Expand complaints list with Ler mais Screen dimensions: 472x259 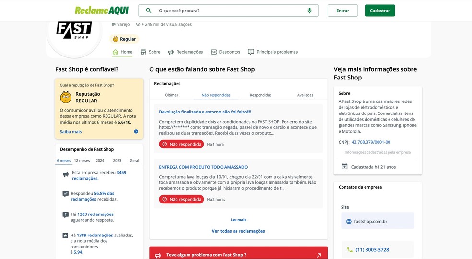click(x=238, y=220)
